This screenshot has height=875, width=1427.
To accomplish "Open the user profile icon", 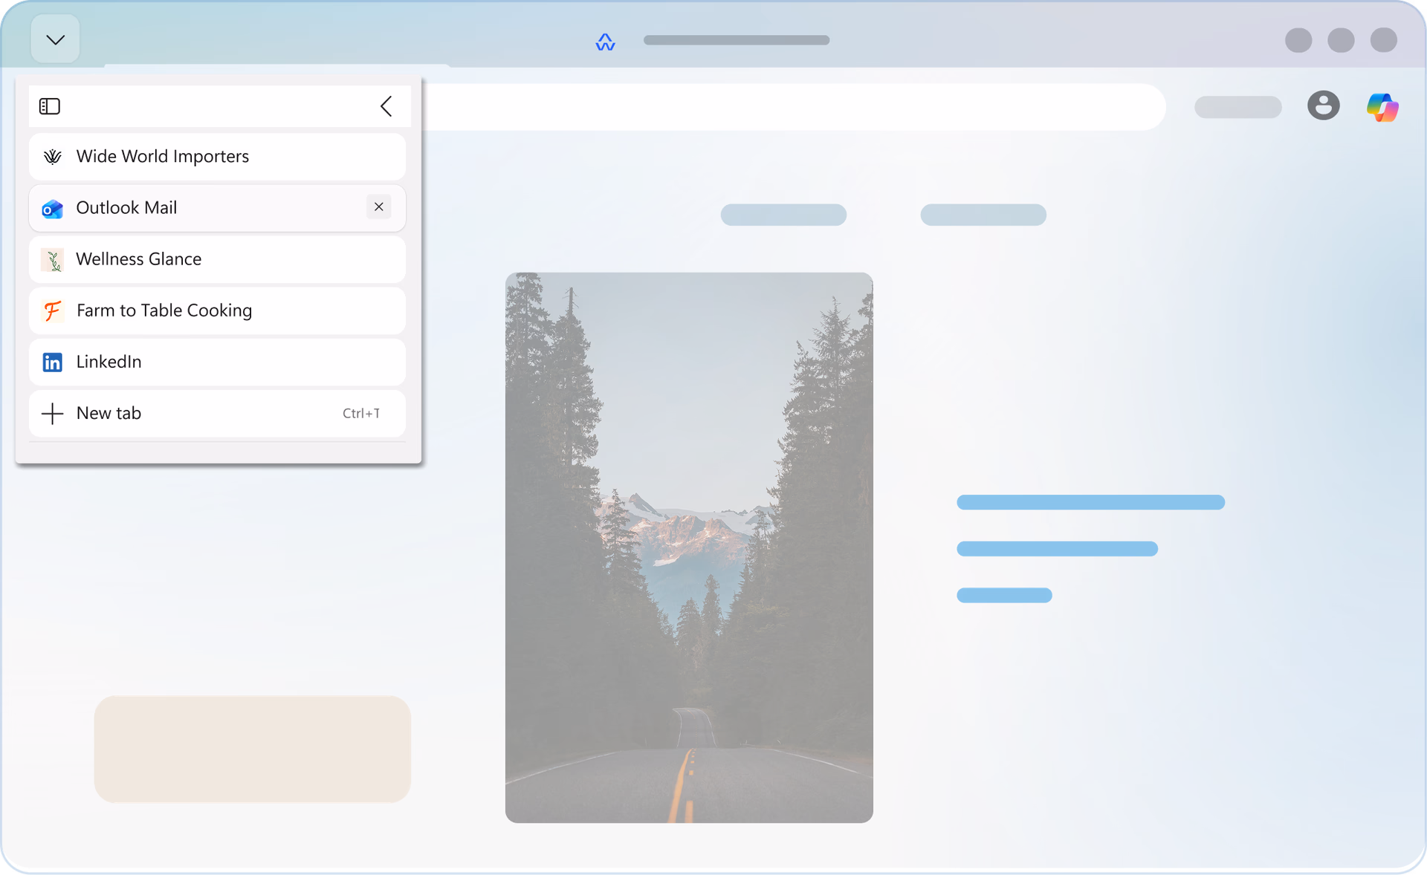I will pos(1323,105).
